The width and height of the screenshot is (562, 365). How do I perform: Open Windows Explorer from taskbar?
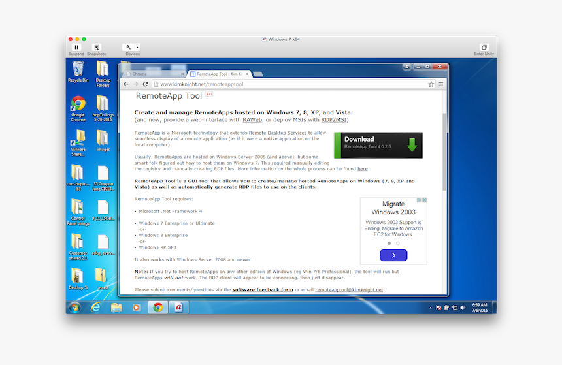[116, 308]
